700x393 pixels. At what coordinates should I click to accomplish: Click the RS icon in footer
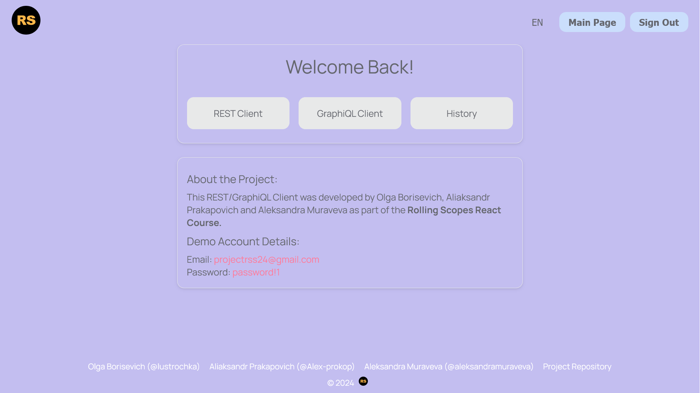(363, 381)
